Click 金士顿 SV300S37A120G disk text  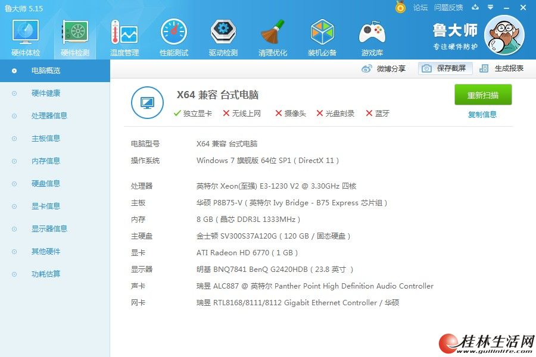coord(273,236)
